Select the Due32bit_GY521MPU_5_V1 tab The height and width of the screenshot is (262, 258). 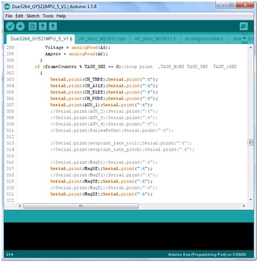tap(41, 39)
